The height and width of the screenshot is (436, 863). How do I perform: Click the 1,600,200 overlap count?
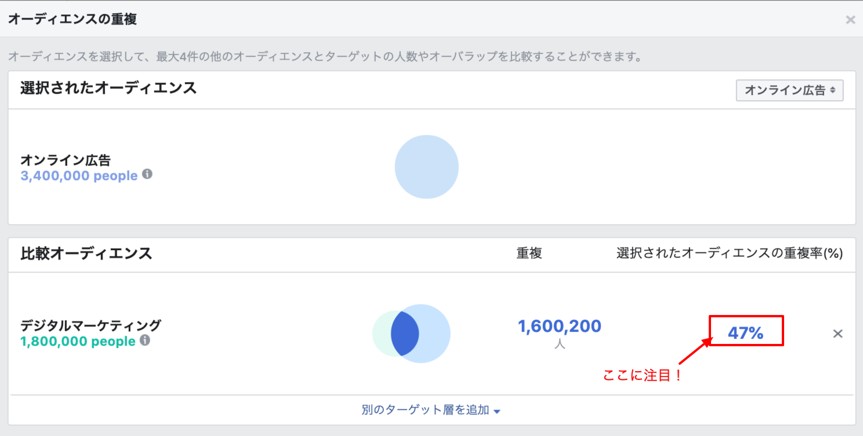point(559,327)
